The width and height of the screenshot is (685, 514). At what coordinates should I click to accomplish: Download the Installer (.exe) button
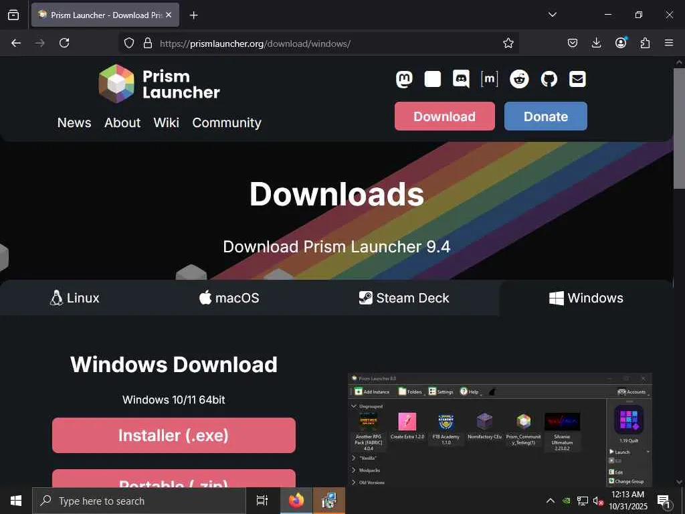(174, 435)
